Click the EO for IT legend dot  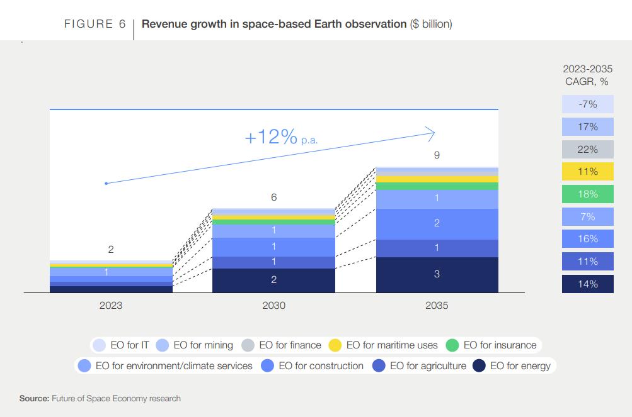point(99,345)
